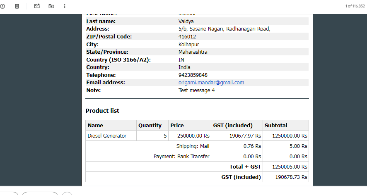Click the Subtotal column header
Screen dimensions: 367x195
pyautogui.click(x=276, y=125)
